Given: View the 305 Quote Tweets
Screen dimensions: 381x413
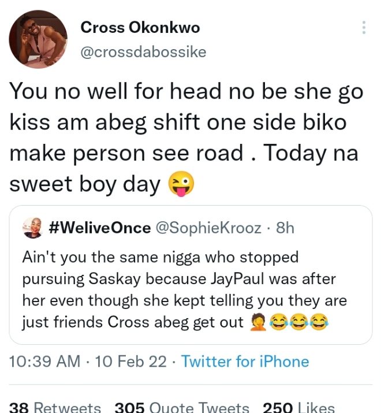Looking at the screenshot, I should (182, 407).
